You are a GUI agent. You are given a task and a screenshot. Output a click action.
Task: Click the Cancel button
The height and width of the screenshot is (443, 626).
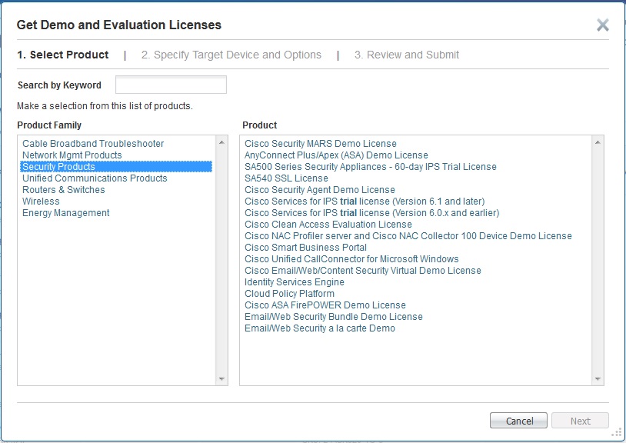pyautogui.click(x=518, y=421)
